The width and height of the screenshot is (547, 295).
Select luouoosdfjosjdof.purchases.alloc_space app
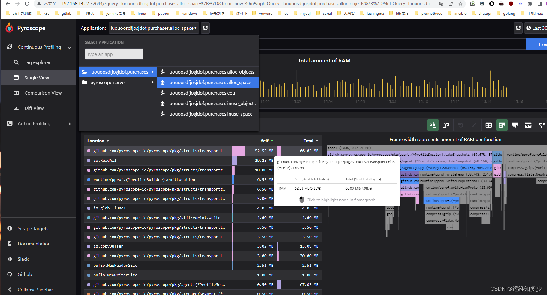tap(208, 82)
